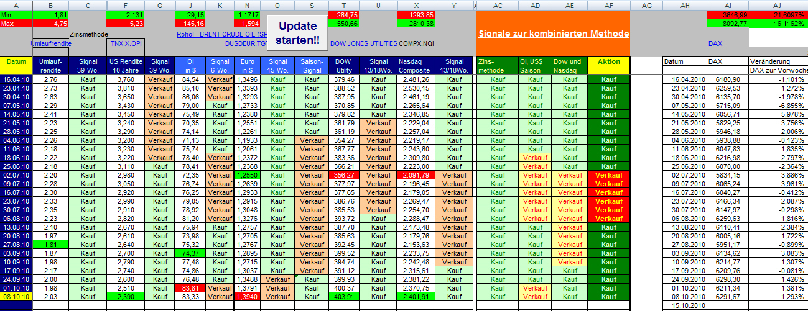Open the Umlaufrendite hyperlink

tap(50, 43)
